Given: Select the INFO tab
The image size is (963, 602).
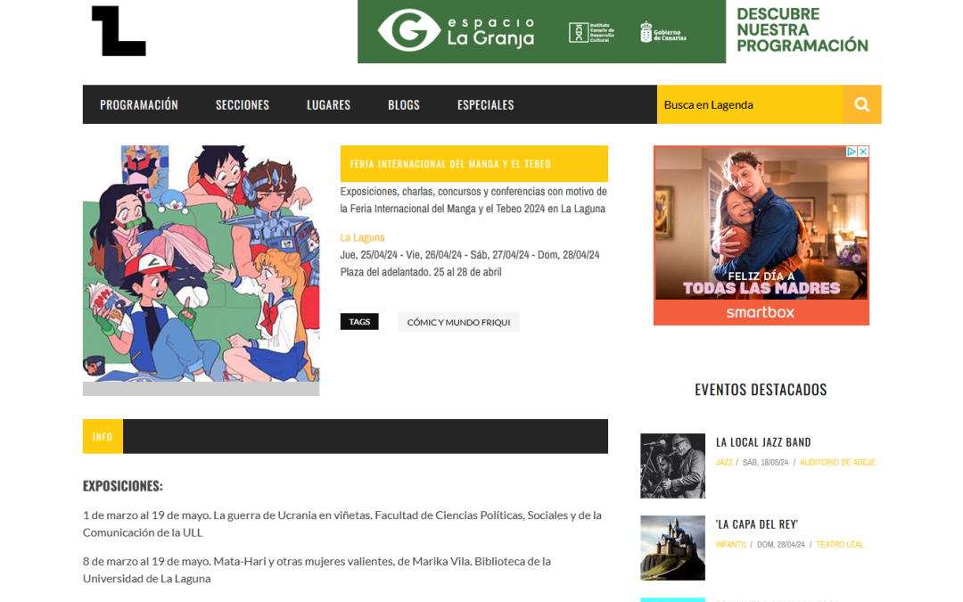Looking at the screenshot, I should pos(103,437).
